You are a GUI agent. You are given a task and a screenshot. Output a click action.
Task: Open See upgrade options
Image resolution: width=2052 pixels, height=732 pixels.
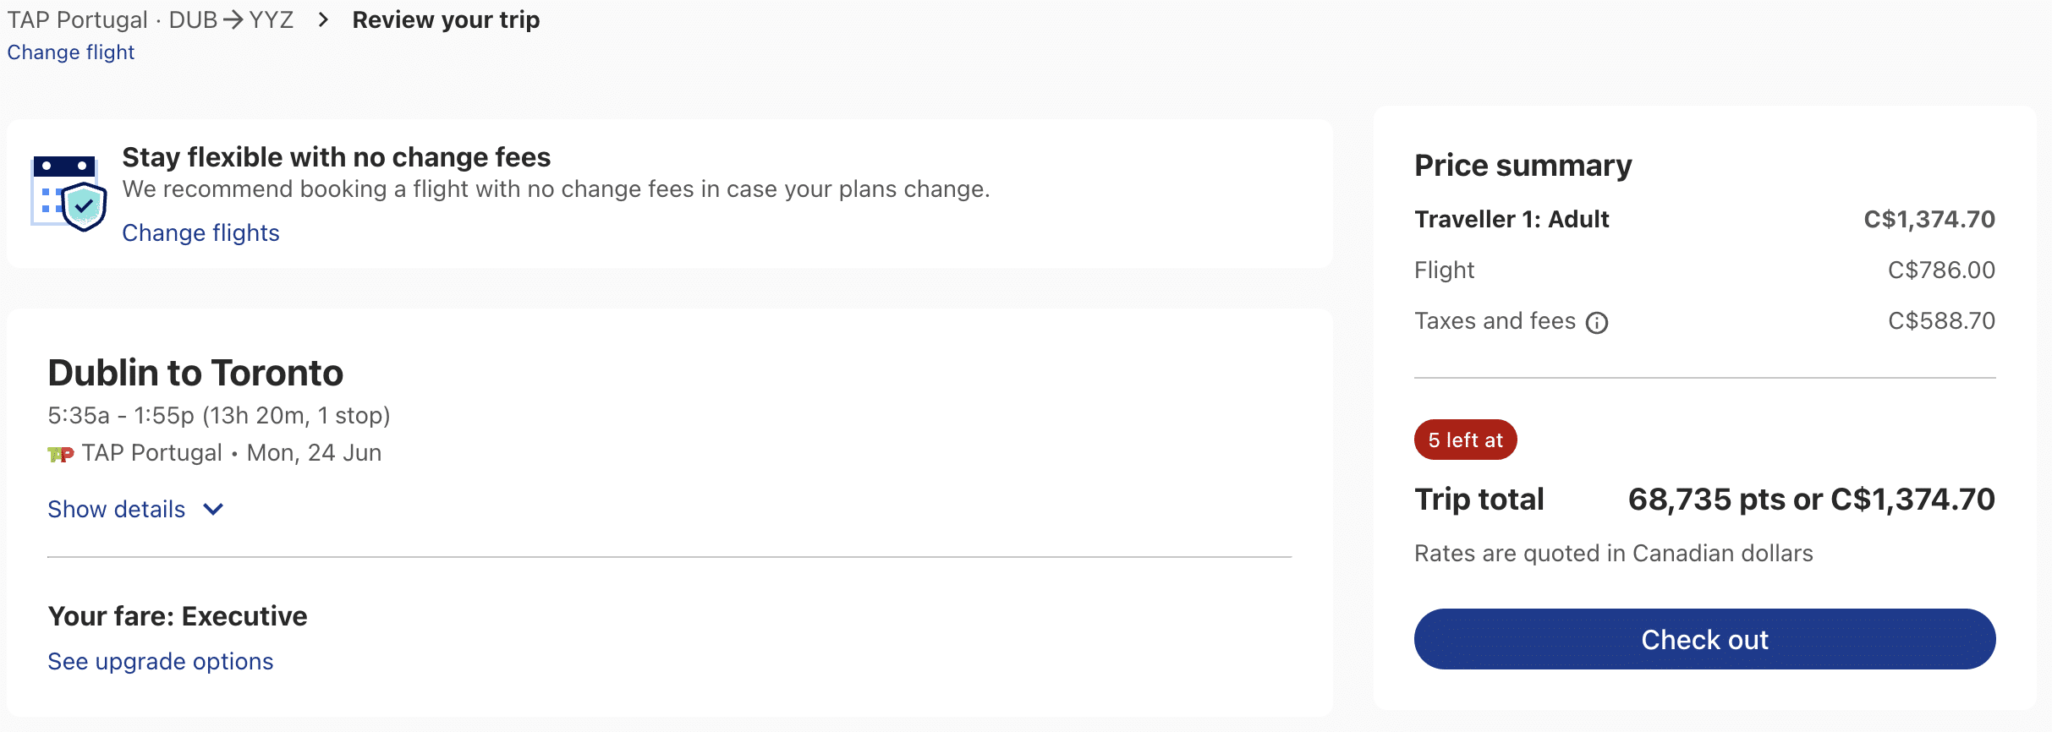coord(161,661)
